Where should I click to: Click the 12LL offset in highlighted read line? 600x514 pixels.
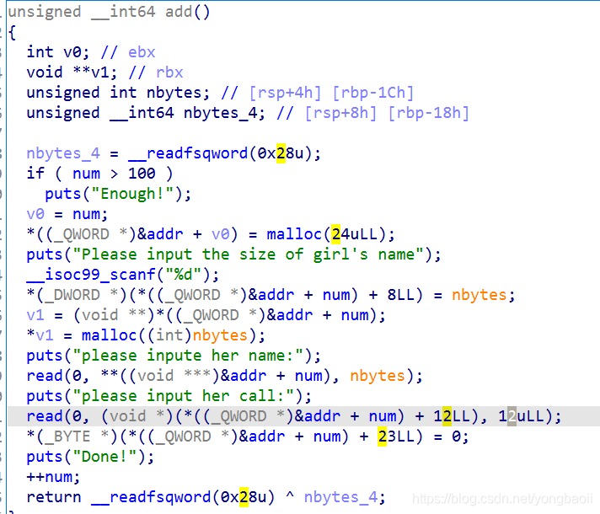pos(452,416)
